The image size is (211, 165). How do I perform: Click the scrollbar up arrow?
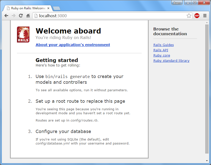coord(207,22)
